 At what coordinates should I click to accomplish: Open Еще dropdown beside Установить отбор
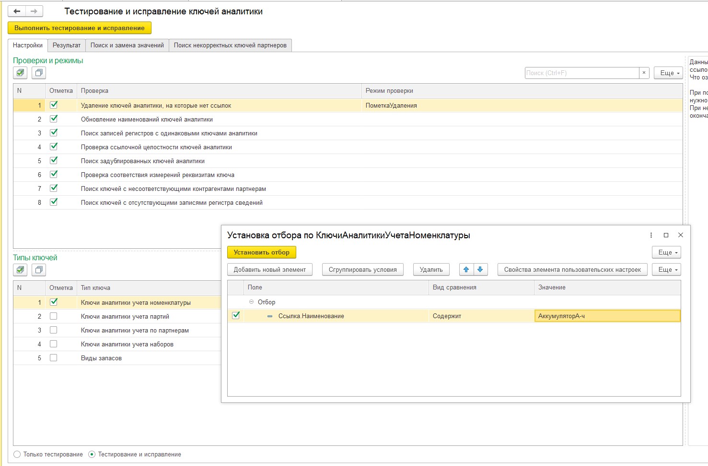click(x=666, y=253)
